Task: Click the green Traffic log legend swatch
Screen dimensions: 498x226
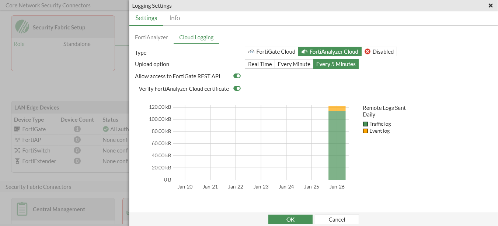Action: [365, 124]
